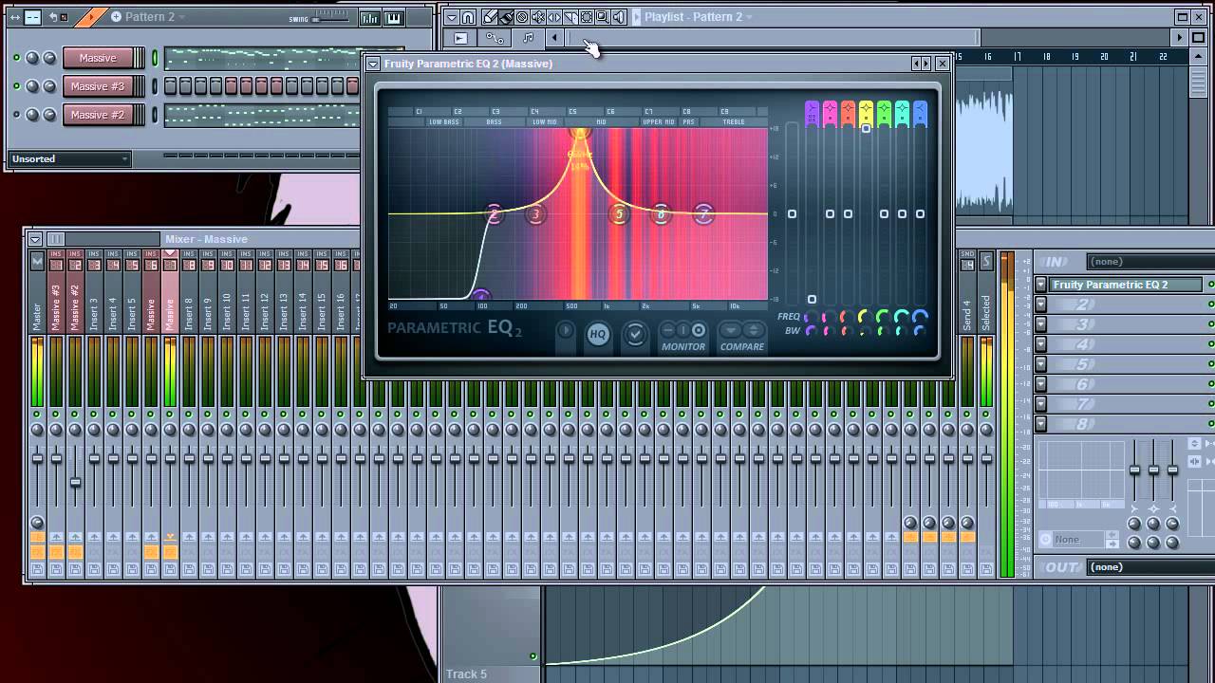Unmute the Massive #2 channel LED
The width and height of the screenshot is (1215, 683).
pyautogui.click(x=16, y=115)
